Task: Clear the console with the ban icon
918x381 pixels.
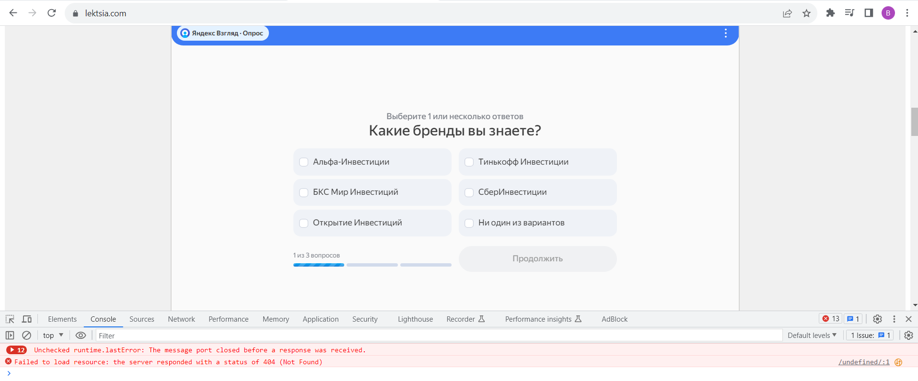Action: pyautogui.click(x=27, y=336)
